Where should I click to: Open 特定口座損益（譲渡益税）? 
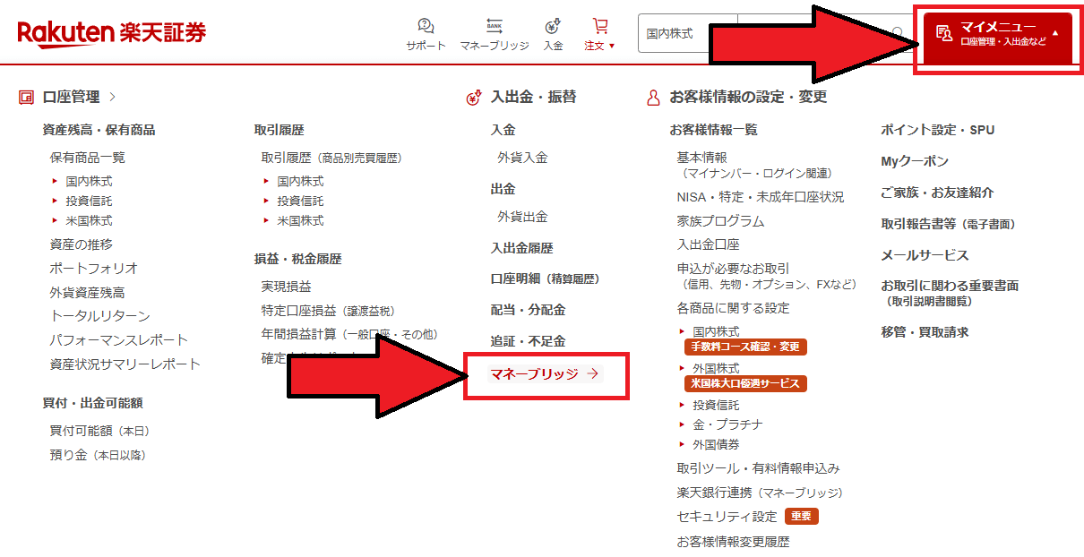click(328, 310)
